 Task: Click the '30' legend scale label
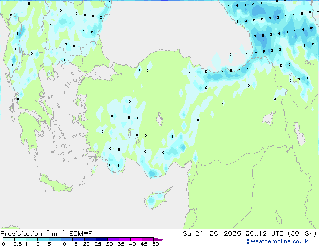click(x=109, y=244)
